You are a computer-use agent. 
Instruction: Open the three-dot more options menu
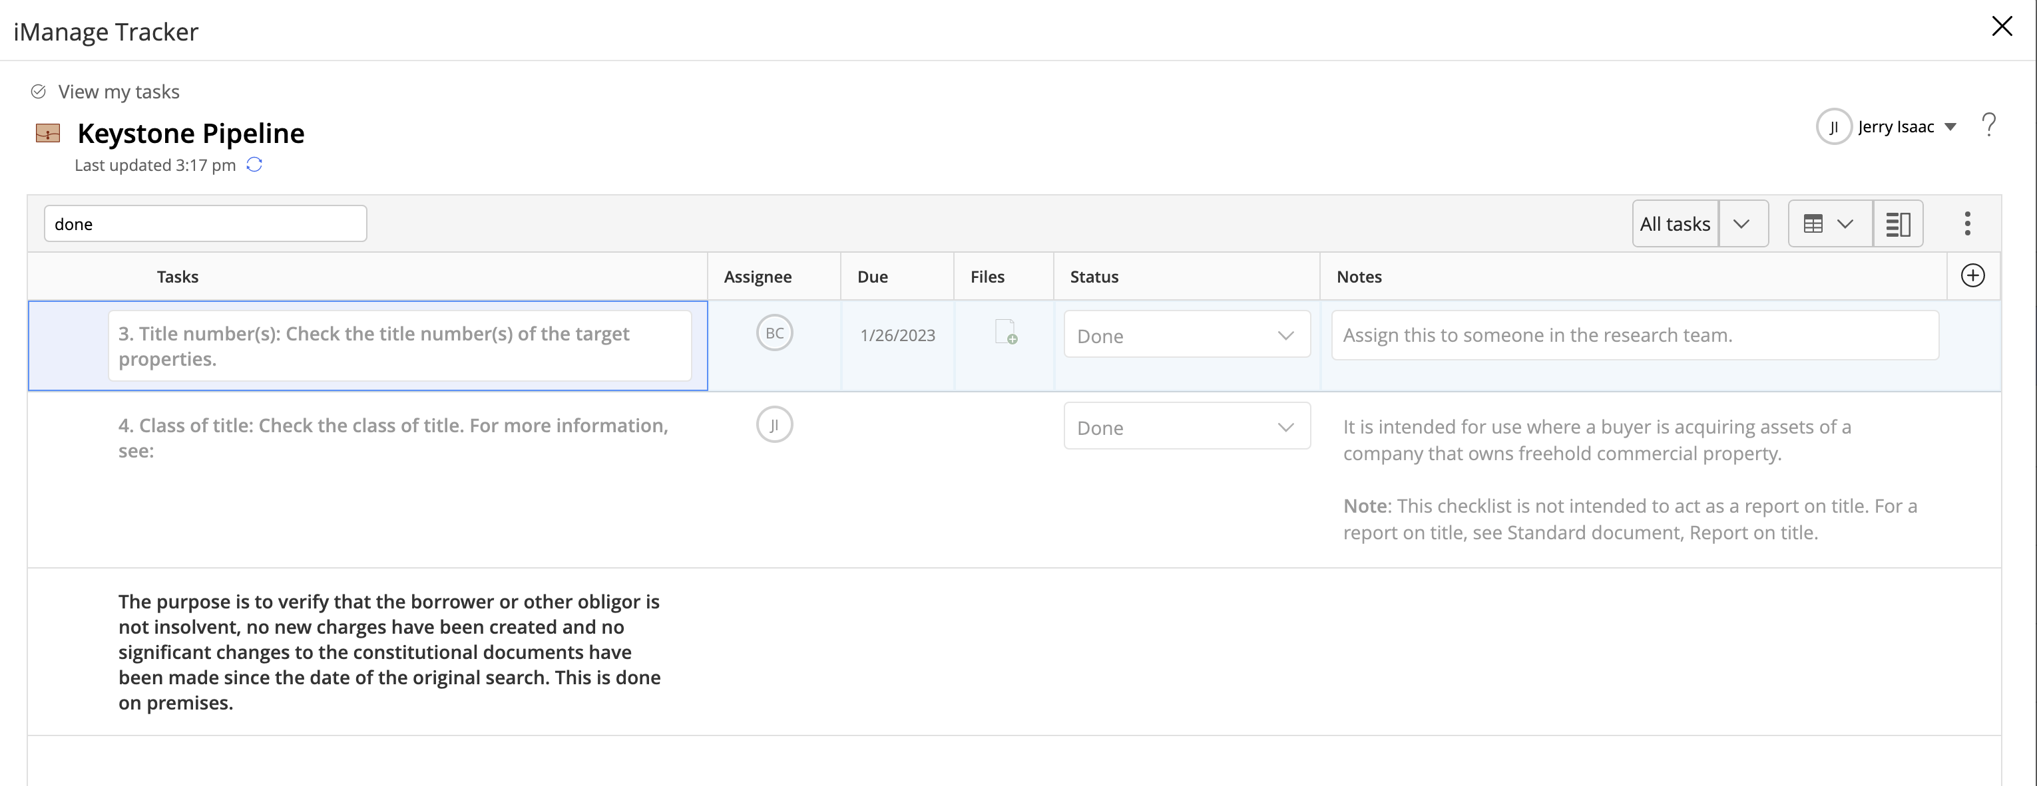(x=1966, y=223)
